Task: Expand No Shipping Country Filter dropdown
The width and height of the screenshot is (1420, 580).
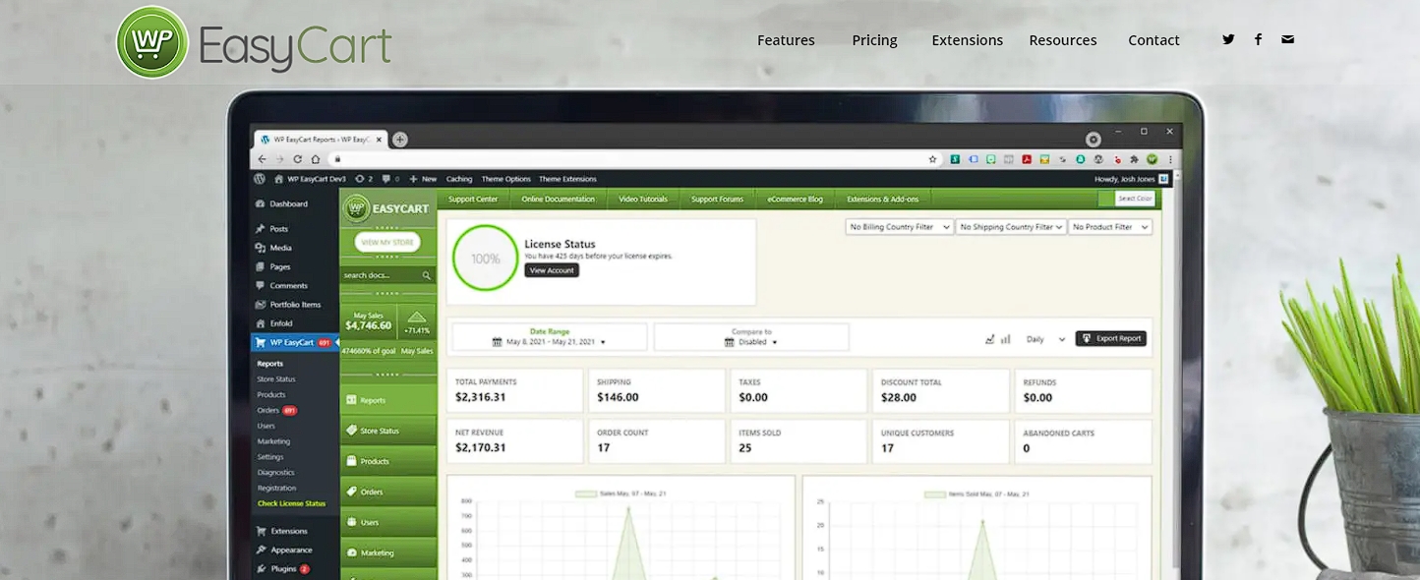Action: (1011, 227)
